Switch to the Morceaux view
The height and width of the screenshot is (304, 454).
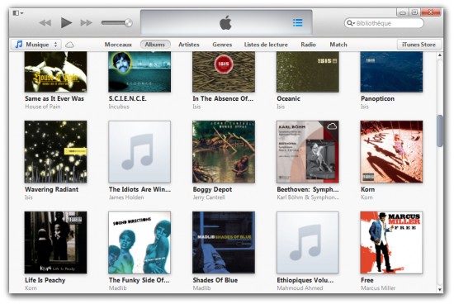[118, 45]
